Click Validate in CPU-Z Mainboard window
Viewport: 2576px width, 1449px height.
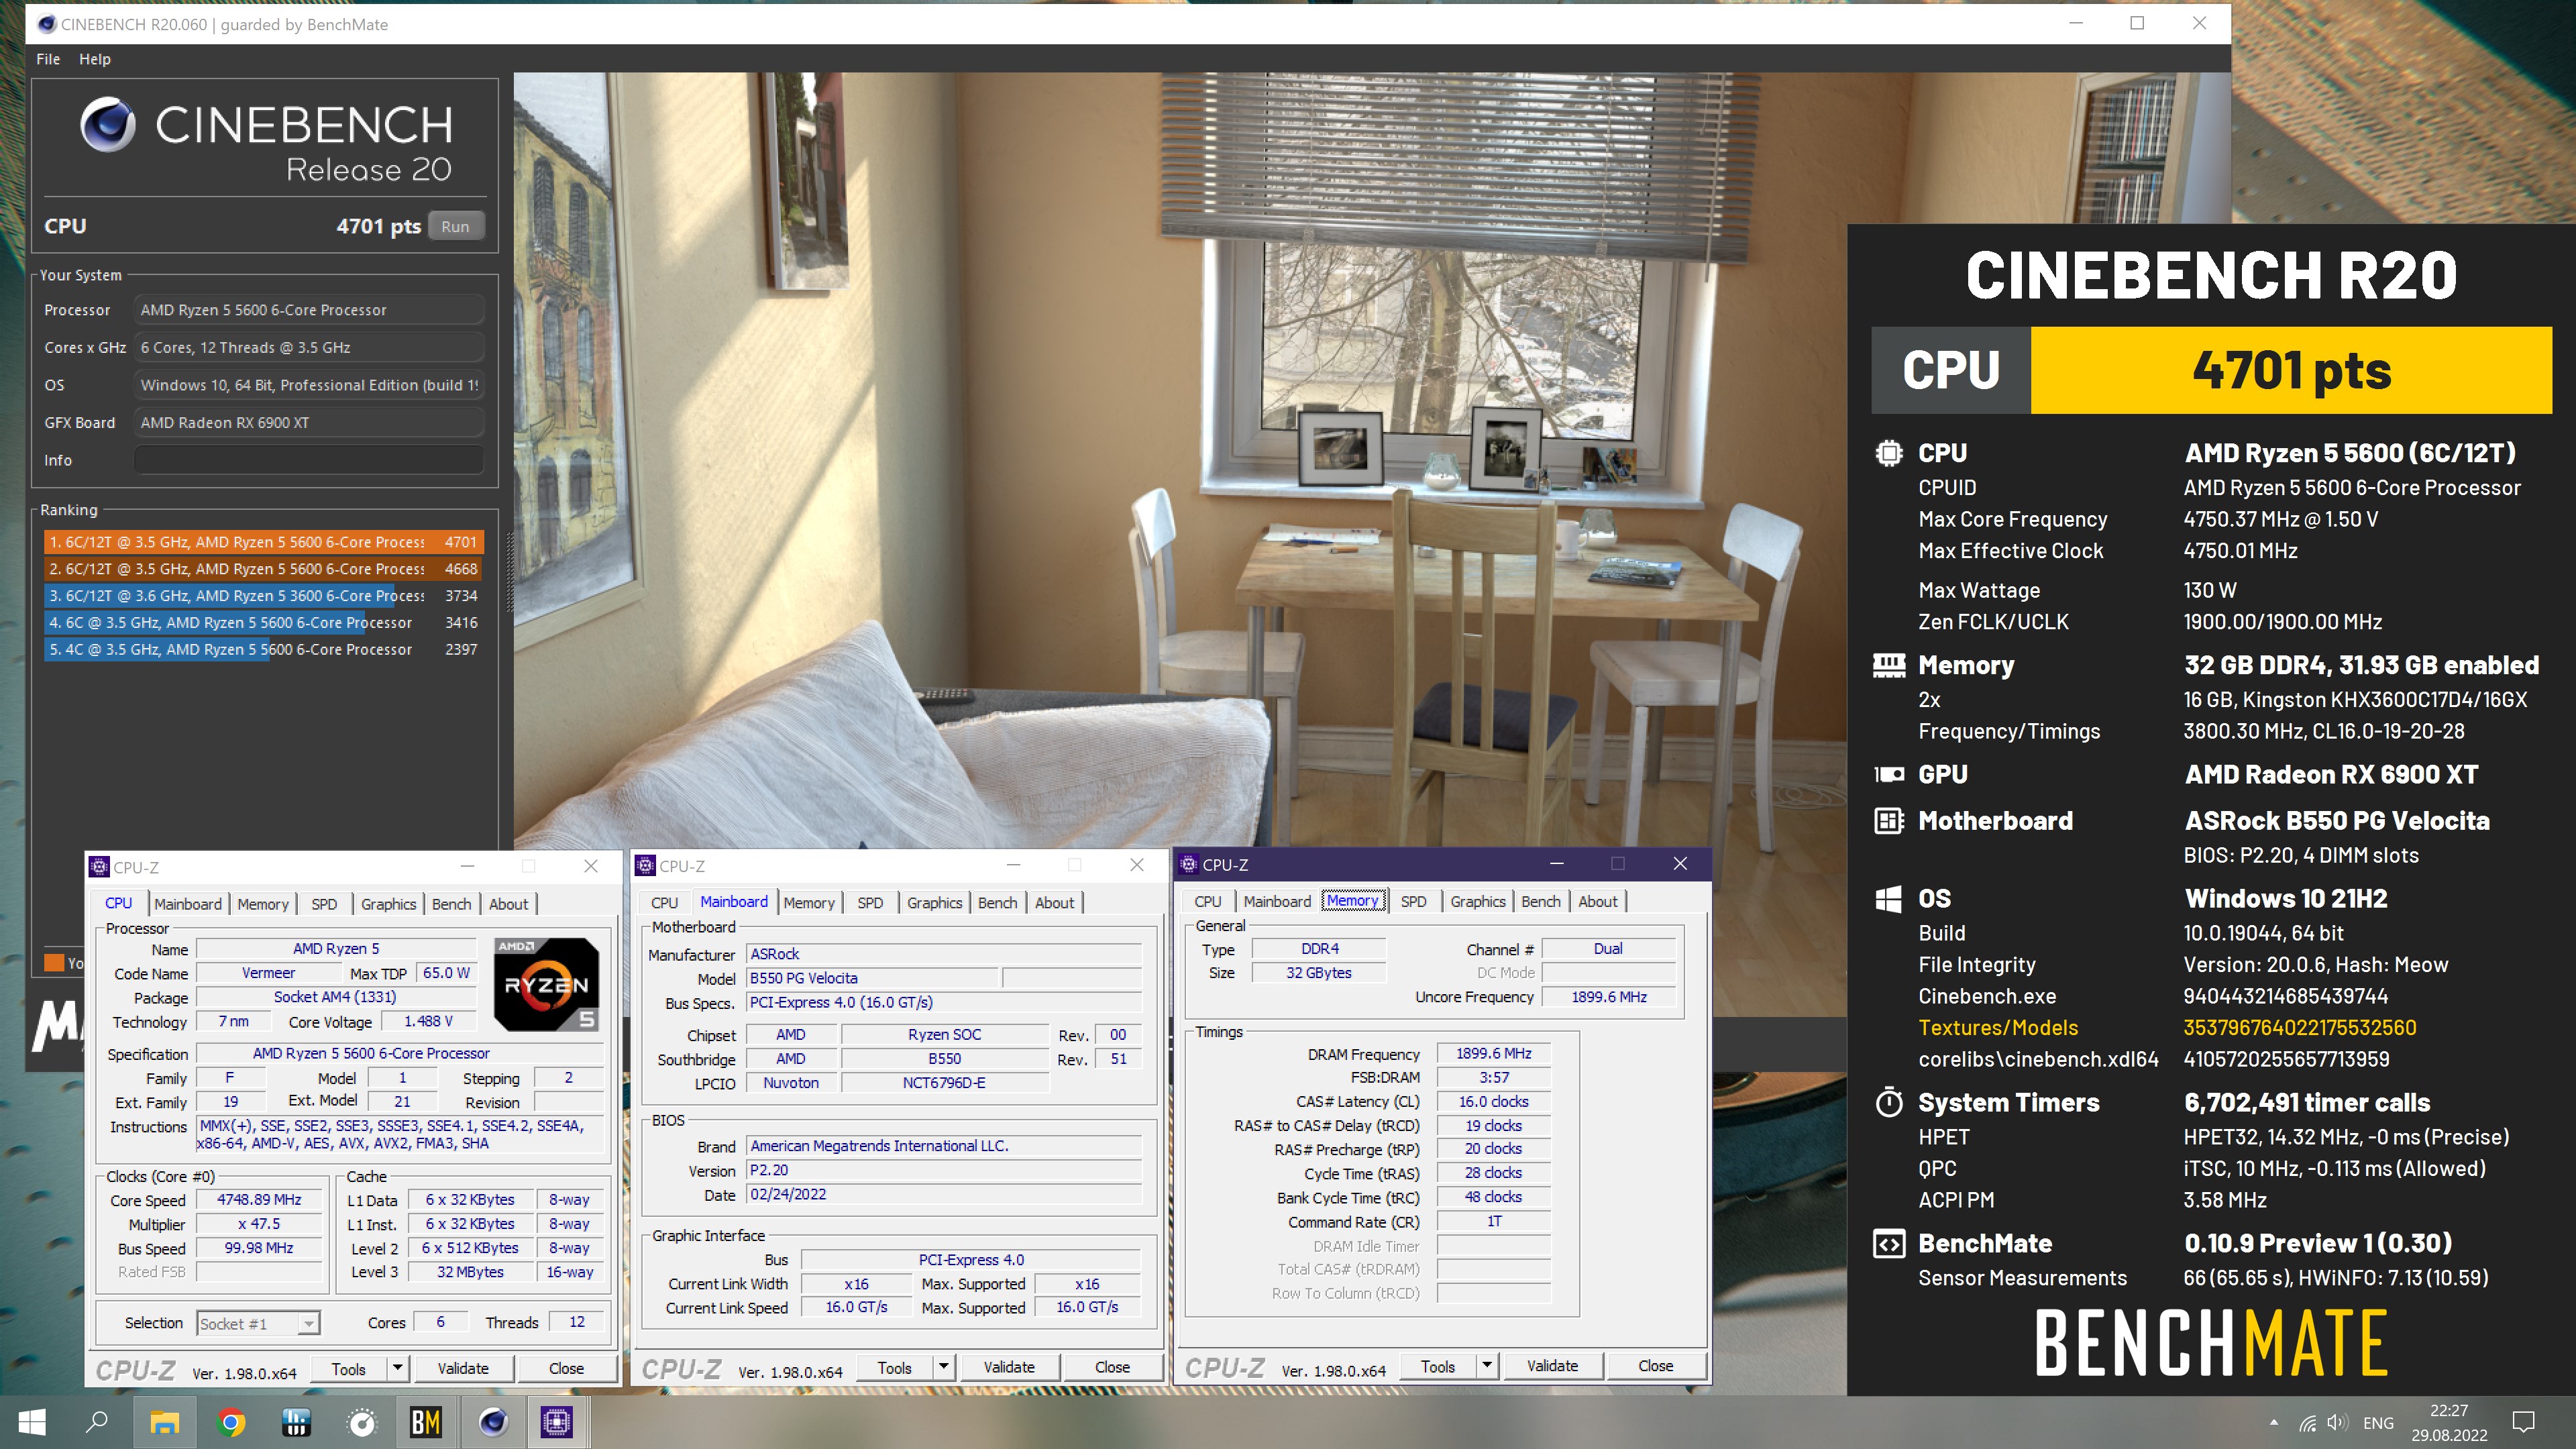pos(1009,1367)
